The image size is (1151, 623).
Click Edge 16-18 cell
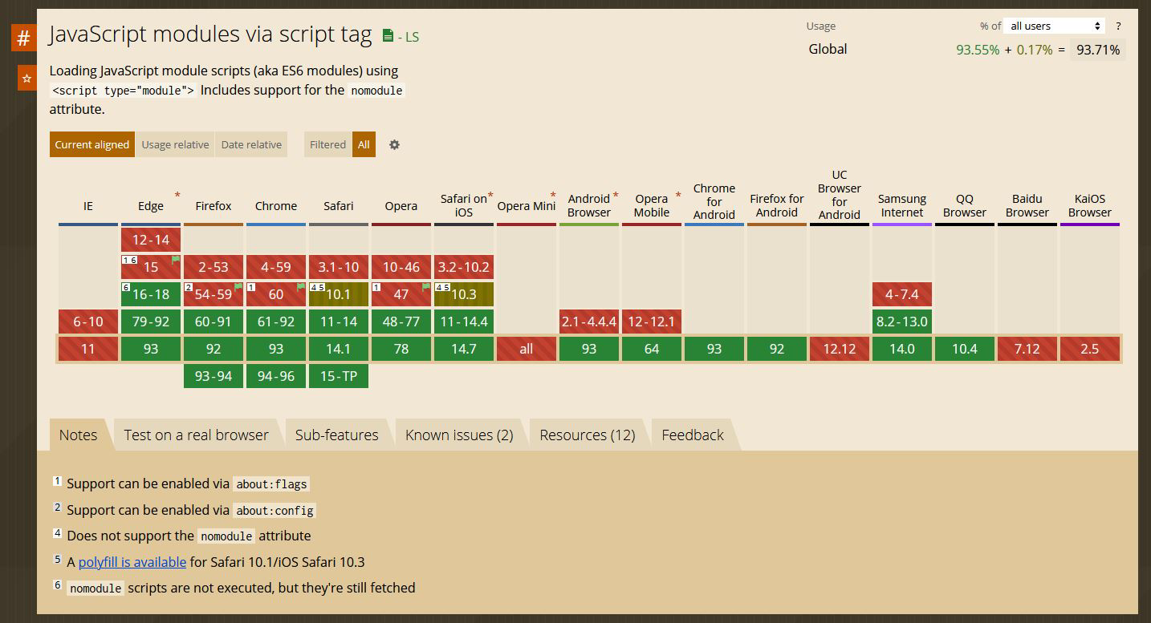click(151, 294)
